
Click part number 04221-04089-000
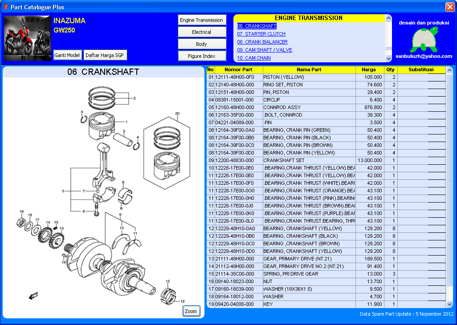coord(235,122)
